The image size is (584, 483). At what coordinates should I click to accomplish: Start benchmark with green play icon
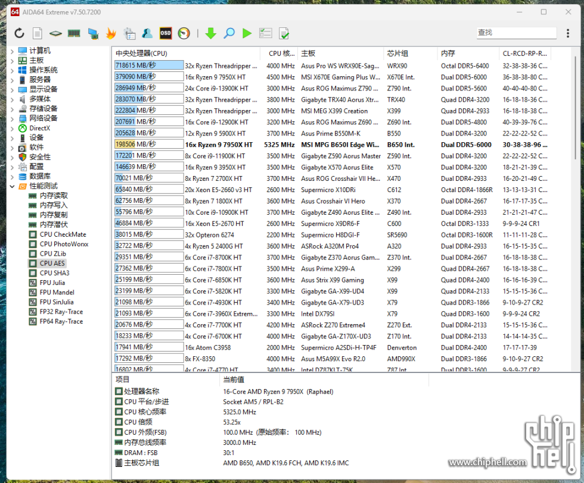click(247, 33)
